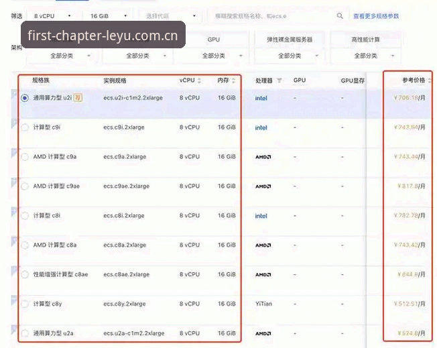
Task: Open the 查看更多规格参数 link
Action: click(376, 16)
